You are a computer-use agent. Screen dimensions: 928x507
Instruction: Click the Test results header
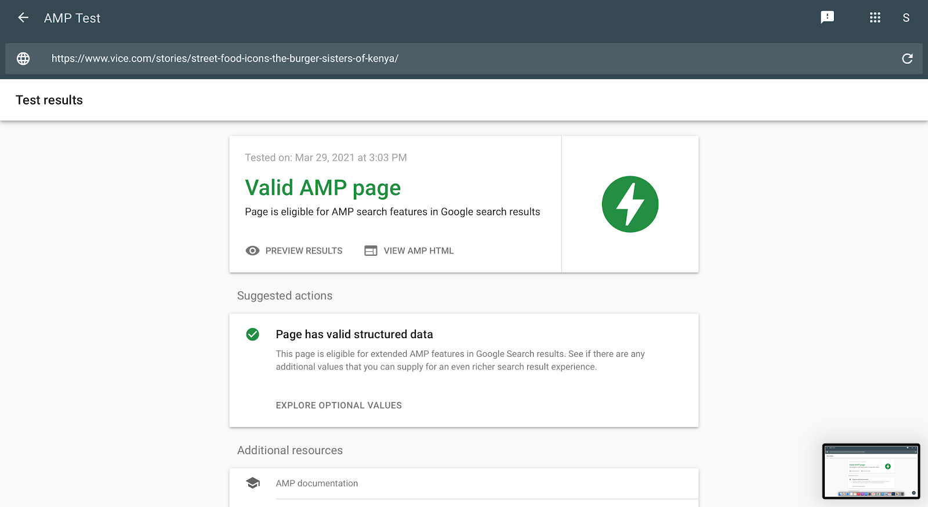(x=49, y=100)
